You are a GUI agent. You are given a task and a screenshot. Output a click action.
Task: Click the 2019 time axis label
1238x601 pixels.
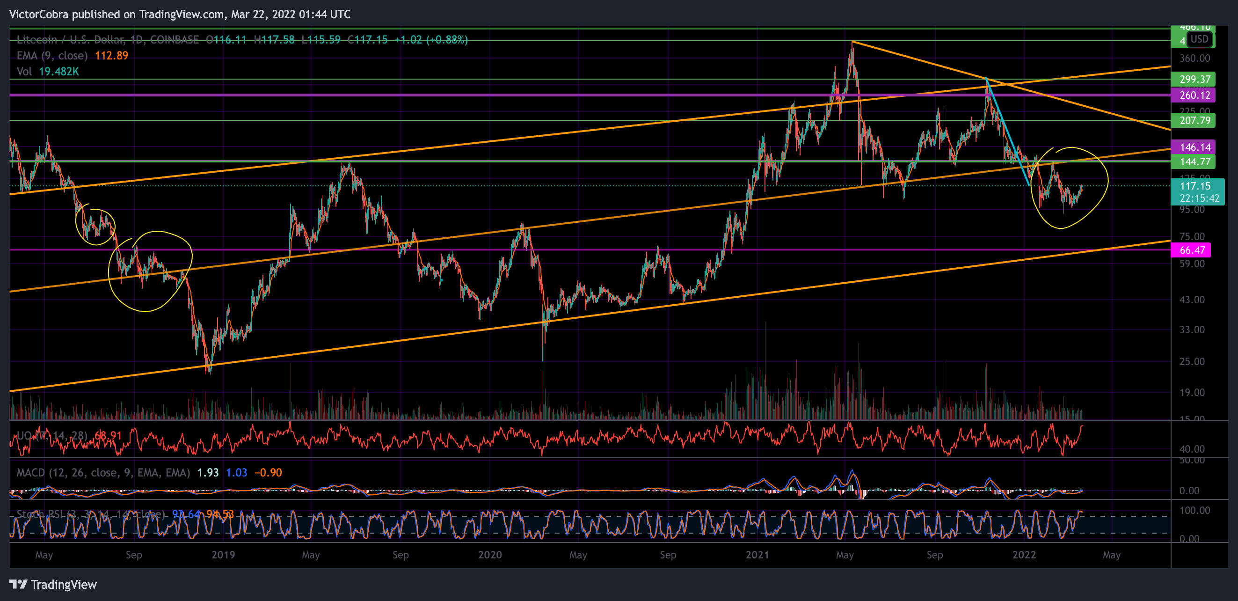[x=224, y=555]
